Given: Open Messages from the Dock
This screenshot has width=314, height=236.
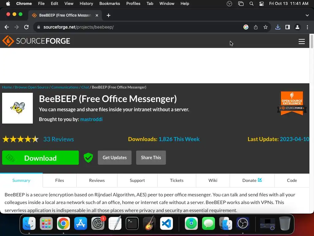Looking at the screenshot, I should (x=209, y=223).
